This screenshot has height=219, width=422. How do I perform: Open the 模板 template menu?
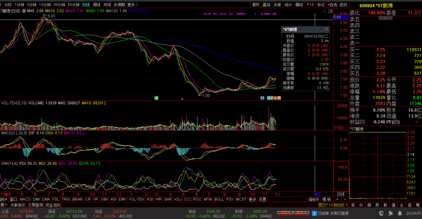tap(326, 199)
